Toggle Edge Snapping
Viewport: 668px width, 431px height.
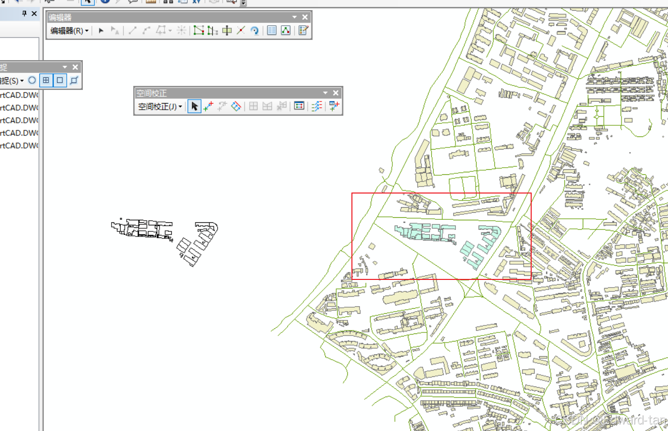pos(74,80)
